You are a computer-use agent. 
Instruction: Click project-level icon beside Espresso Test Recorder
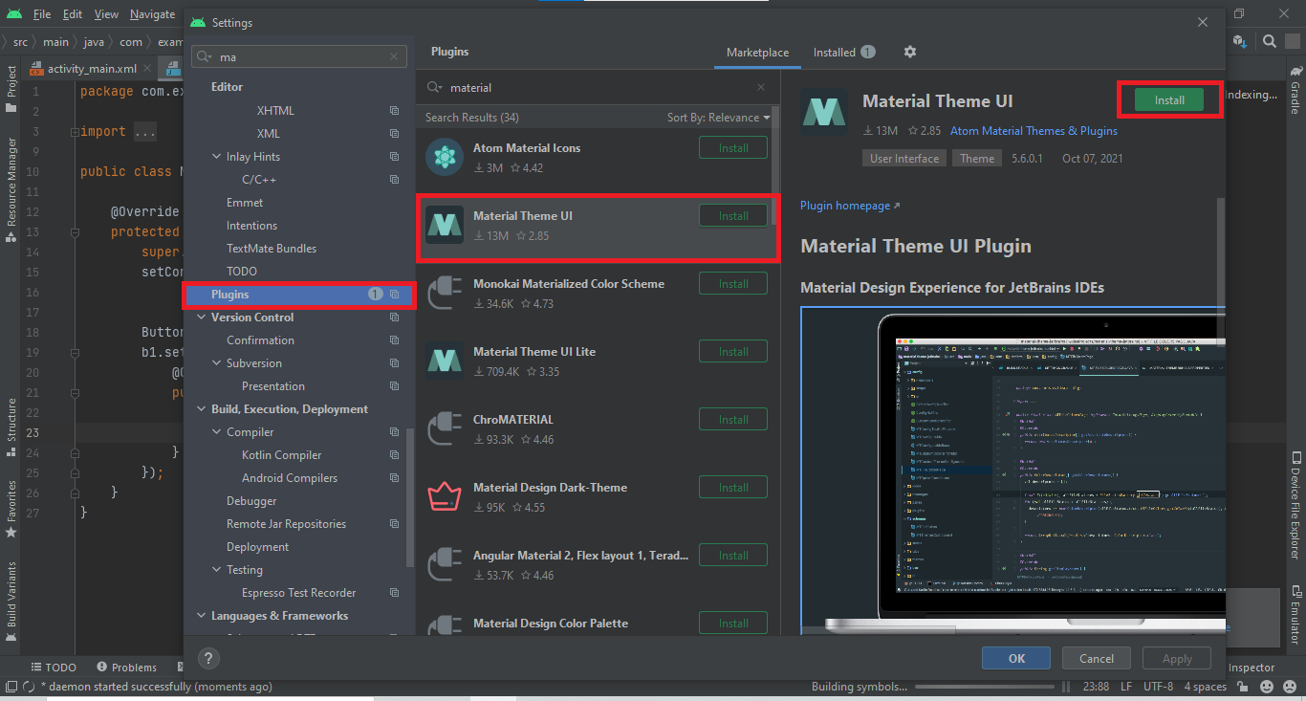[394, 593]
